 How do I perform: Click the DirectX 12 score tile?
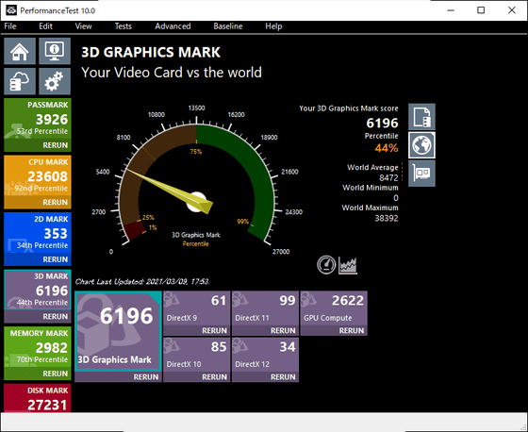coord(265,355)
